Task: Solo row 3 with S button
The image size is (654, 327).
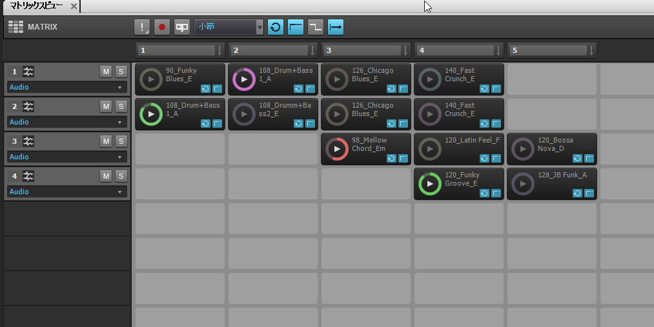Action: [x=121, y=141]
